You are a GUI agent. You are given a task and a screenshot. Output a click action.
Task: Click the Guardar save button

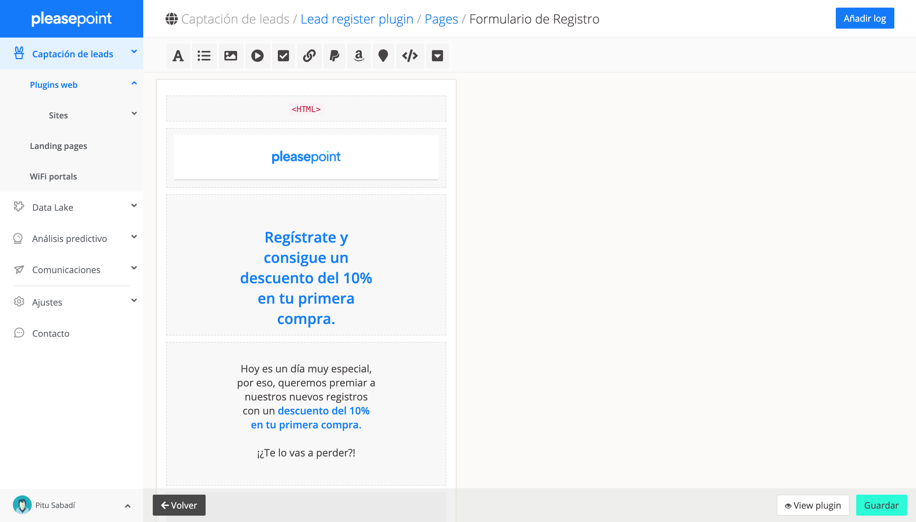[881, 505]
